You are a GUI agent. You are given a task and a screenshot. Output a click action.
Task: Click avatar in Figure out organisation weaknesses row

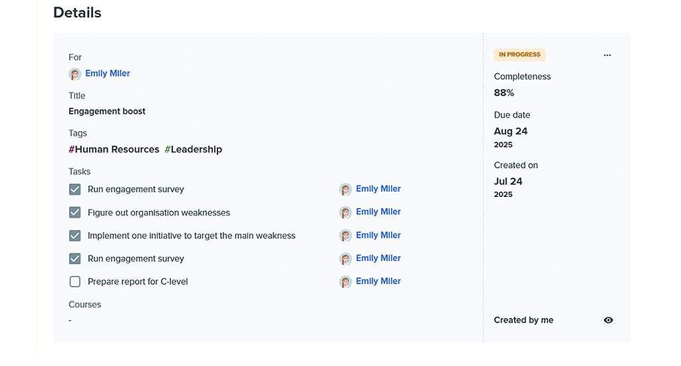tap(345, 212)
